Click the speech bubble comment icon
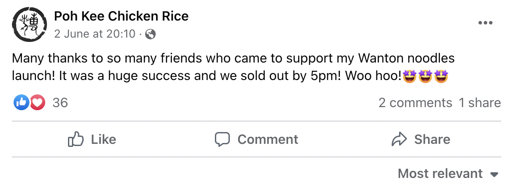 coord(222,139)
